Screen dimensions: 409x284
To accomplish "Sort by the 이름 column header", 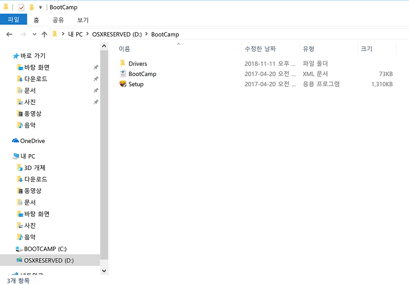I will coord(124,49).
